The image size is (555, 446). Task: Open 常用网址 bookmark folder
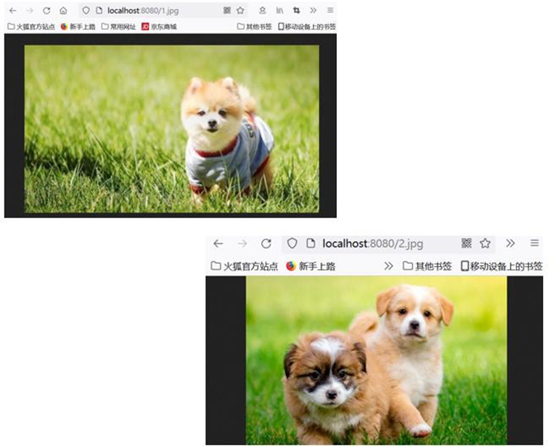pyautogui.click(x=119, y=27)
